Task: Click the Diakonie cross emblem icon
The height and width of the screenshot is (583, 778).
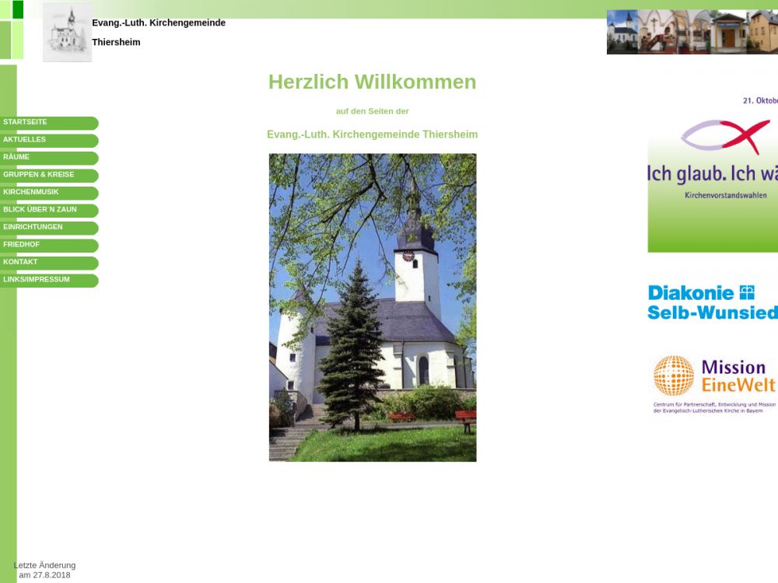Action: 747,292
